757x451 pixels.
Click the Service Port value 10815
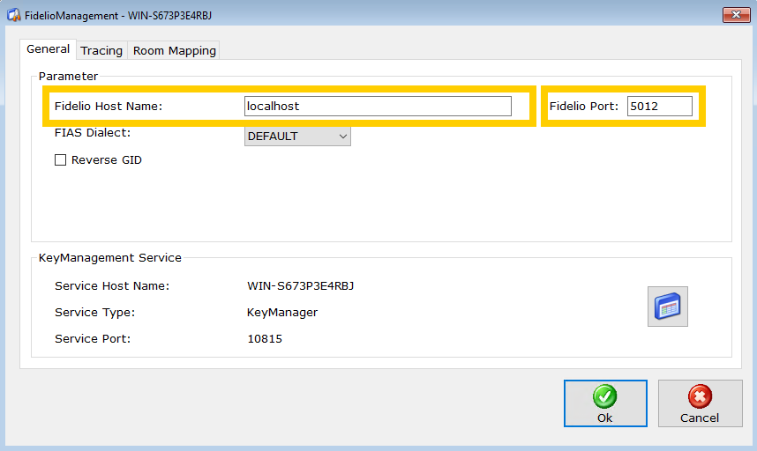coord(265,339)
